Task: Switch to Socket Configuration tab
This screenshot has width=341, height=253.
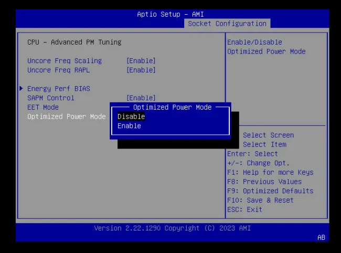Action: click(227, 24)
